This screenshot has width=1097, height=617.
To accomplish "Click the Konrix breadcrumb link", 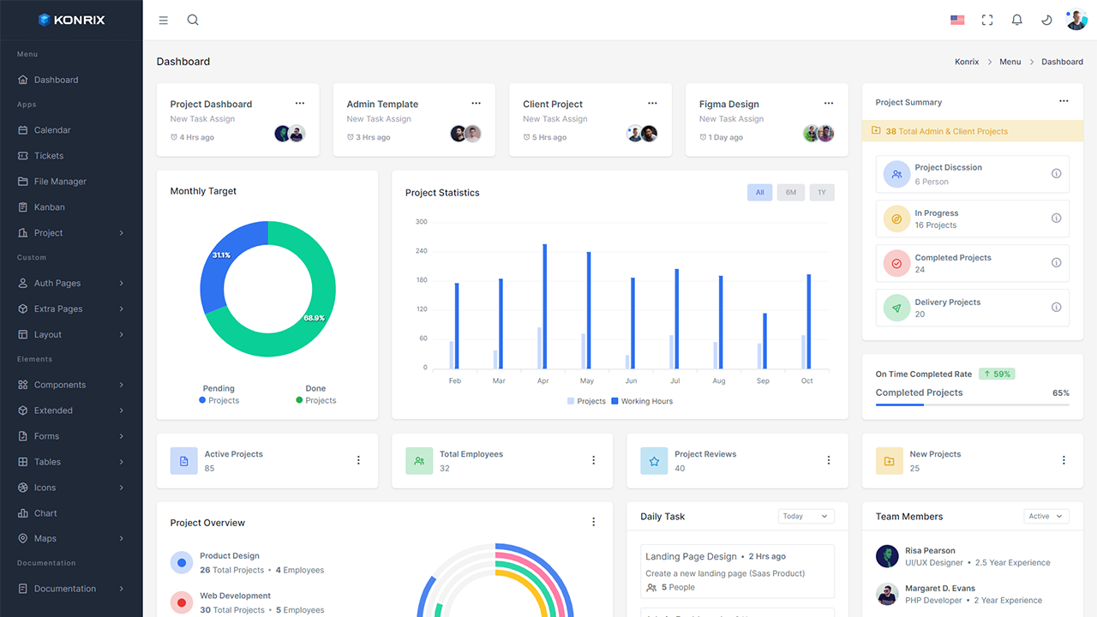I will point(967,61).
